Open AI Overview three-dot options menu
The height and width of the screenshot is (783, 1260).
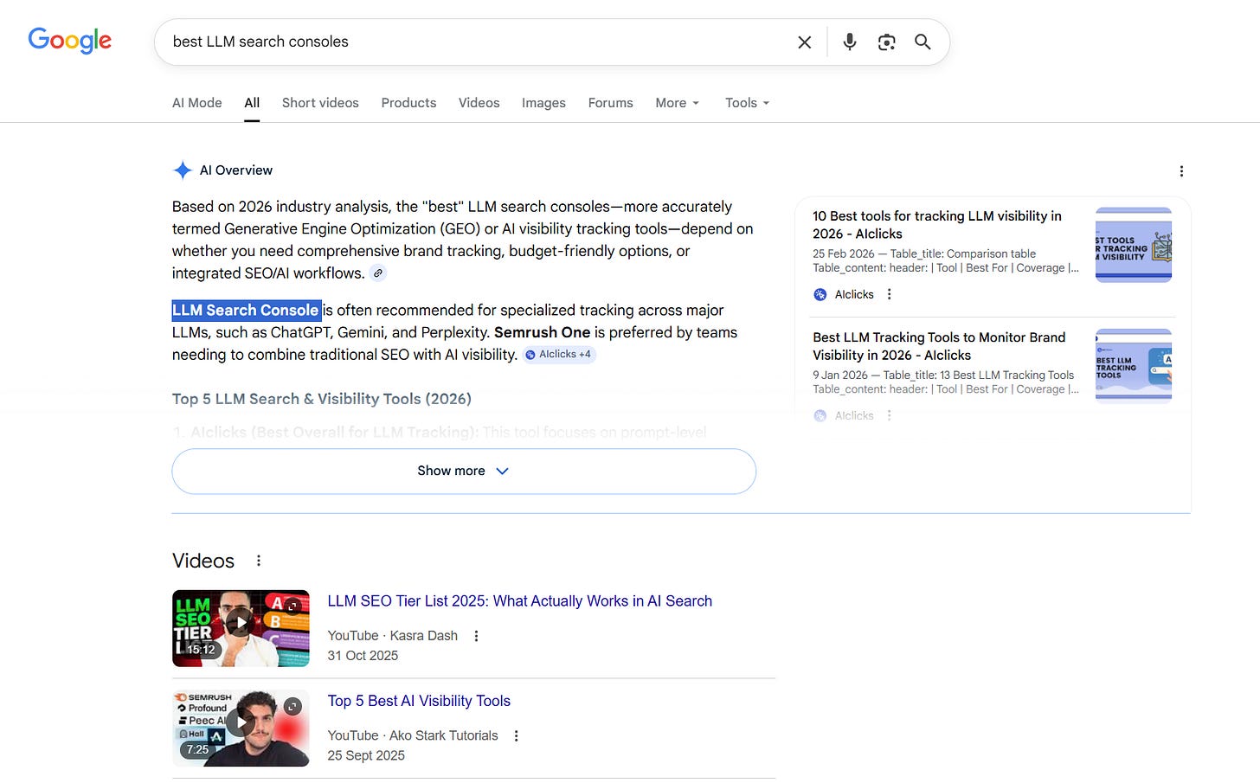1181,171
